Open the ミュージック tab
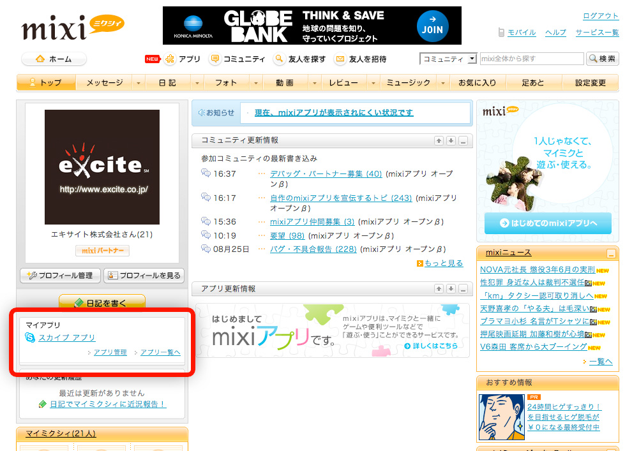Viewport: 625px width, 451px height. 409,82
